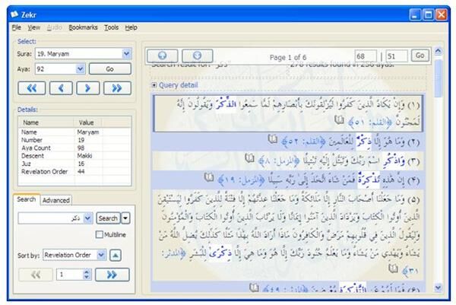The height and width of the screenshot is (305, 456).
Task: Click sura number field showing 68
Action: 366,56
